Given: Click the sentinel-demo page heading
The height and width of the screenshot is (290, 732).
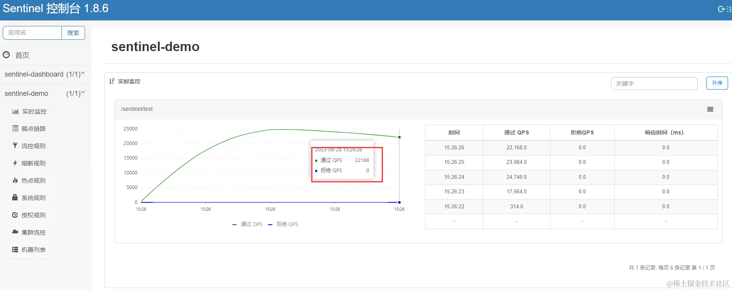Looking at the screenshot, I should [x=155, y=47].
